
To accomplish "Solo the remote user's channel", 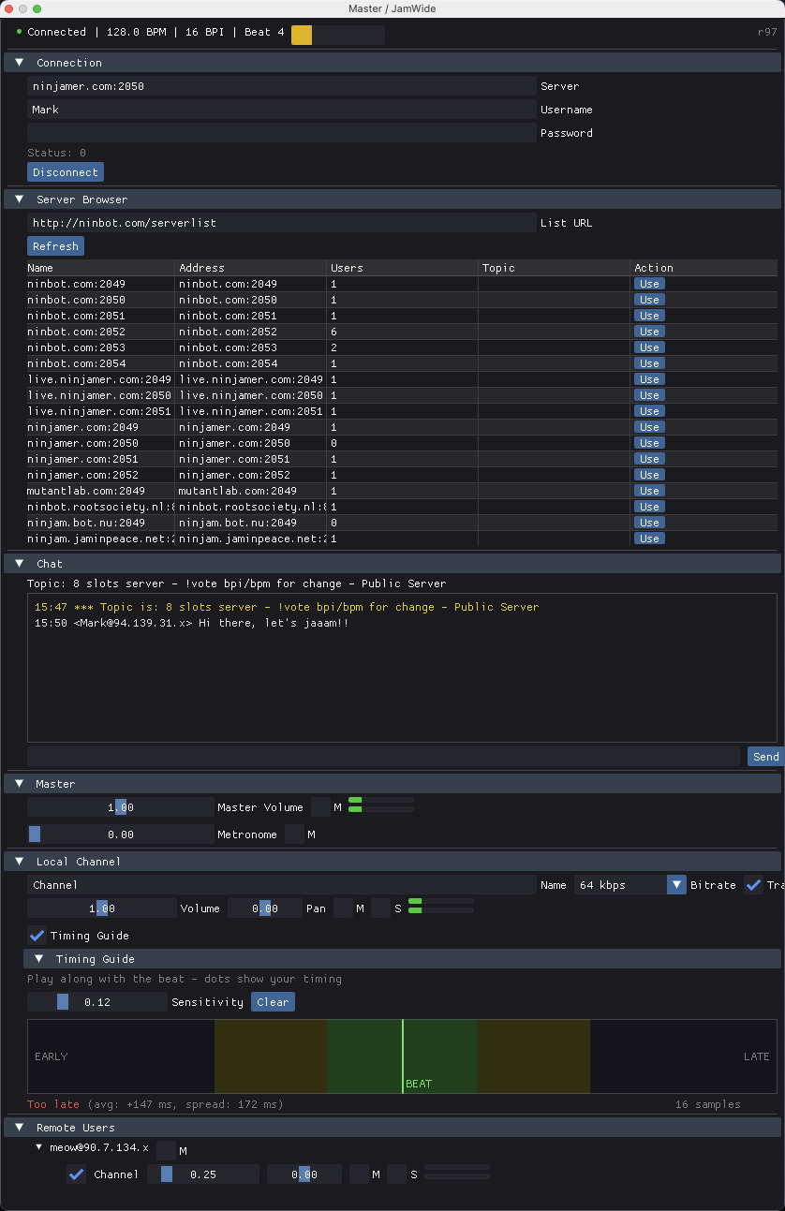I will [395, 1174].
